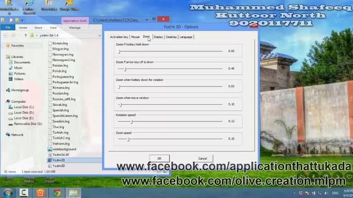Click the Explorer Forward arrow
Image resolution: width=353 pixels, height=198 pixels.
point(13,35)
